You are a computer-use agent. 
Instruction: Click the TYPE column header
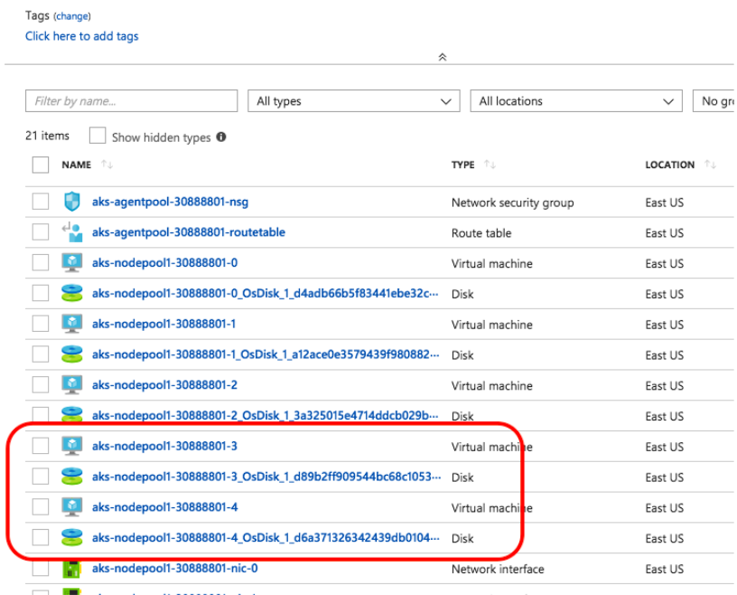pos(463,165)
